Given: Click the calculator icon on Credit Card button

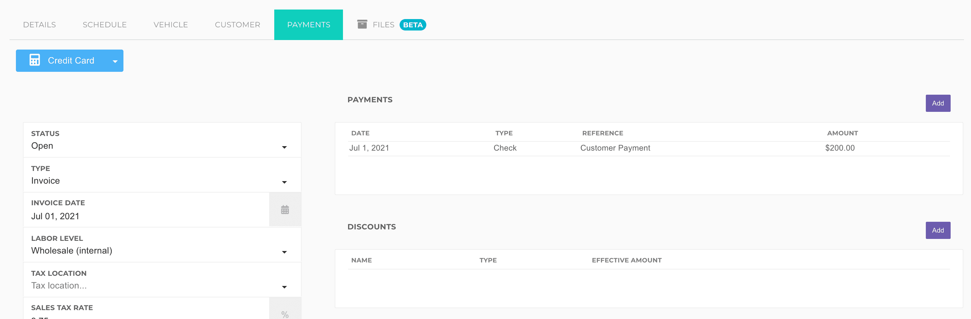Looking at the screenshot, I should coord(35,60).
